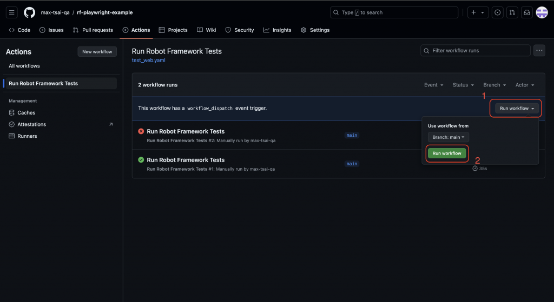Click the New workflow button
The image size is (554, 302).
click(97, 51)
